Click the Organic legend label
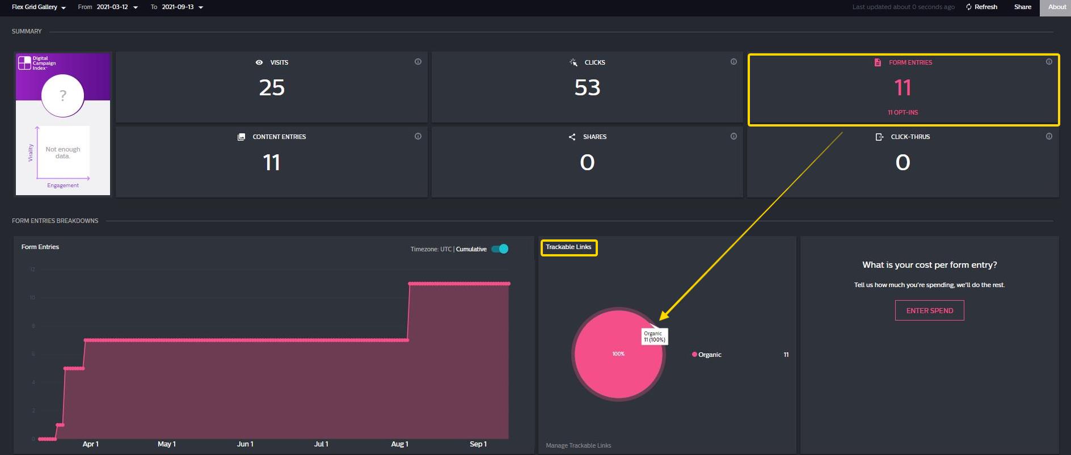 point(710,355)
